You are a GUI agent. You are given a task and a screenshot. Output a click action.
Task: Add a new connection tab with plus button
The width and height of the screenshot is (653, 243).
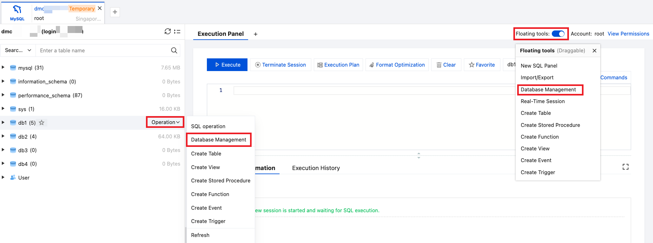[x=115, y=12]
